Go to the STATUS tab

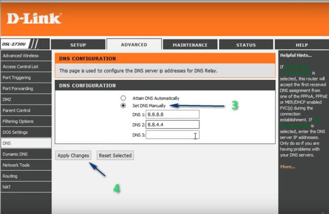pyautogui.click(x=246, y=44)
